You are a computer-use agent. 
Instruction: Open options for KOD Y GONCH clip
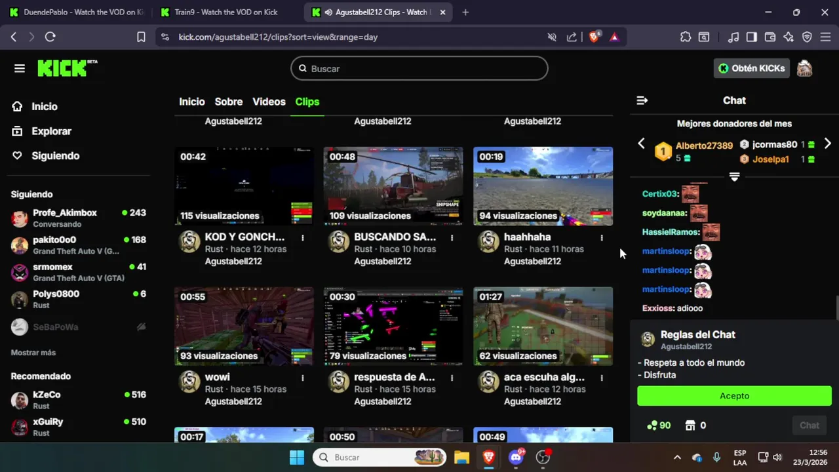click(303, 237)
